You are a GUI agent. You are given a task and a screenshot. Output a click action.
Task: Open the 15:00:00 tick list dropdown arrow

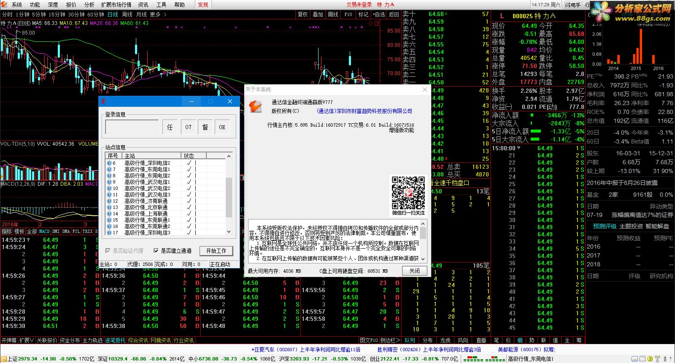(519, 148)
